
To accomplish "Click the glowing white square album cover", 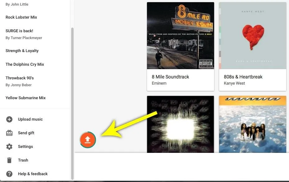I will coord(181,124).
